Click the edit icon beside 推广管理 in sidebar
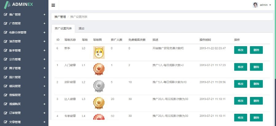276x126 pixels. coord(6,15)
